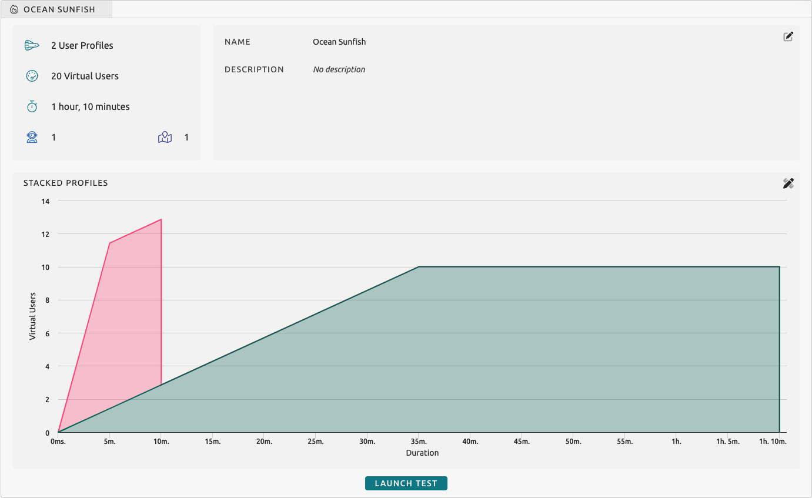The width and height of the screenshot is (812, 498).
Task: Open the stacked profiles design editor icon
Action: click(788, 183)
